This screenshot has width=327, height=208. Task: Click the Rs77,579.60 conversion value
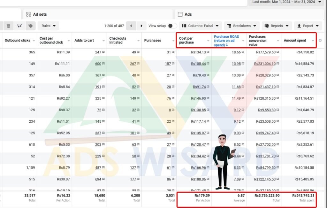coord(266,52)
